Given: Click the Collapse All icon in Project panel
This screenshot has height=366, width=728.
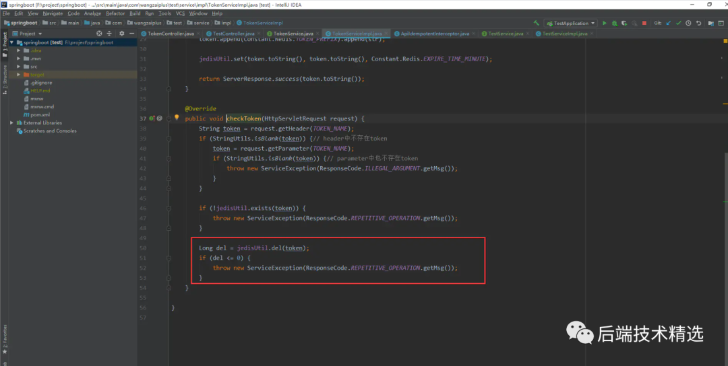Looking at the screenshot, I should coord(110,34).
